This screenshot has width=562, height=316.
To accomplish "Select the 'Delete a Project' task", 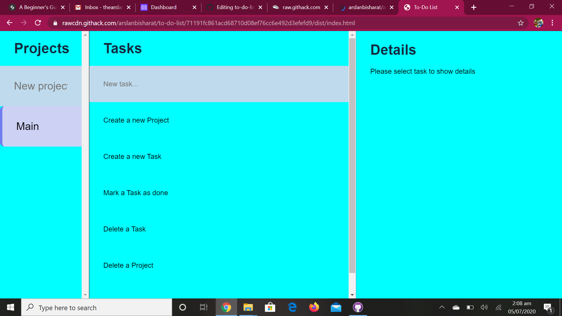I will (x=128, y=265).
